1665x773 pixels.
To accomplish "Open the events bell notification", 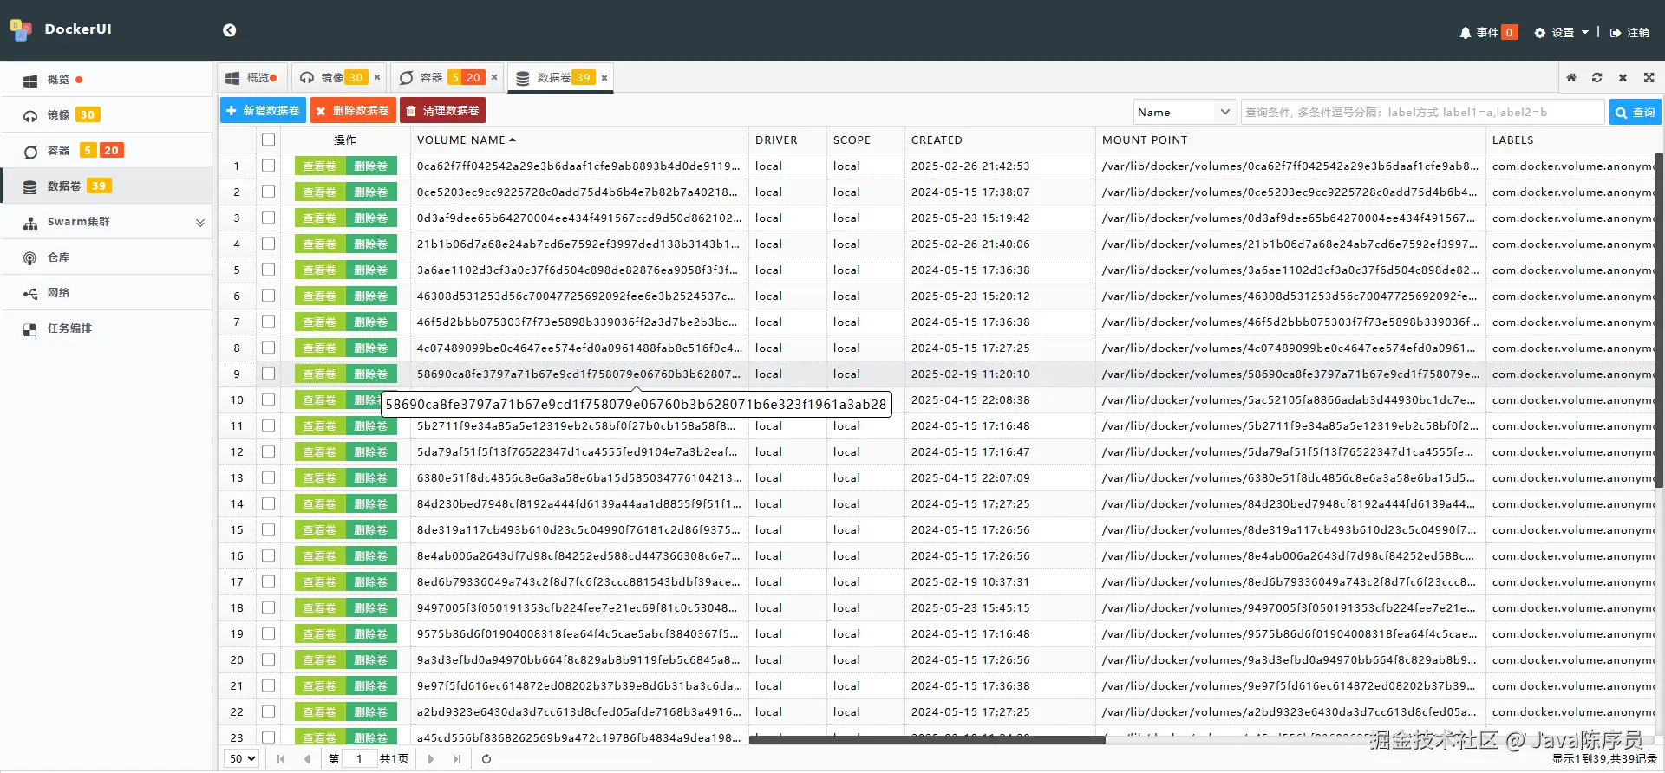I will pos(1466,33).
